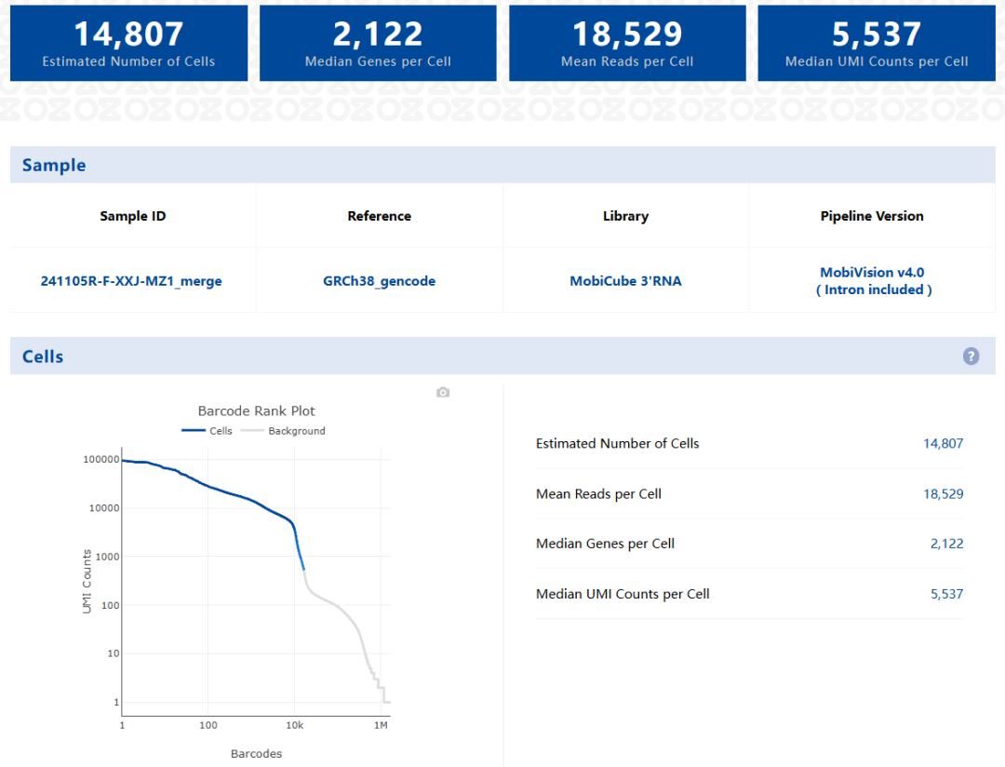
Task: Open the help question mark in Cells header
Action: (971, 357)
